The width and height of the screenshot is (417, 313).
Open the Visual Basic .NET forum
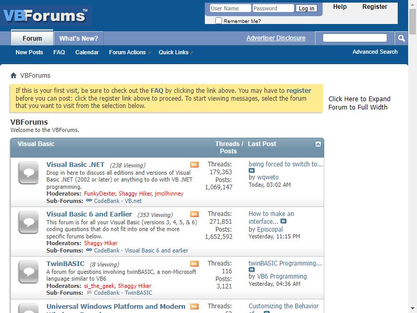pos(75,165)
